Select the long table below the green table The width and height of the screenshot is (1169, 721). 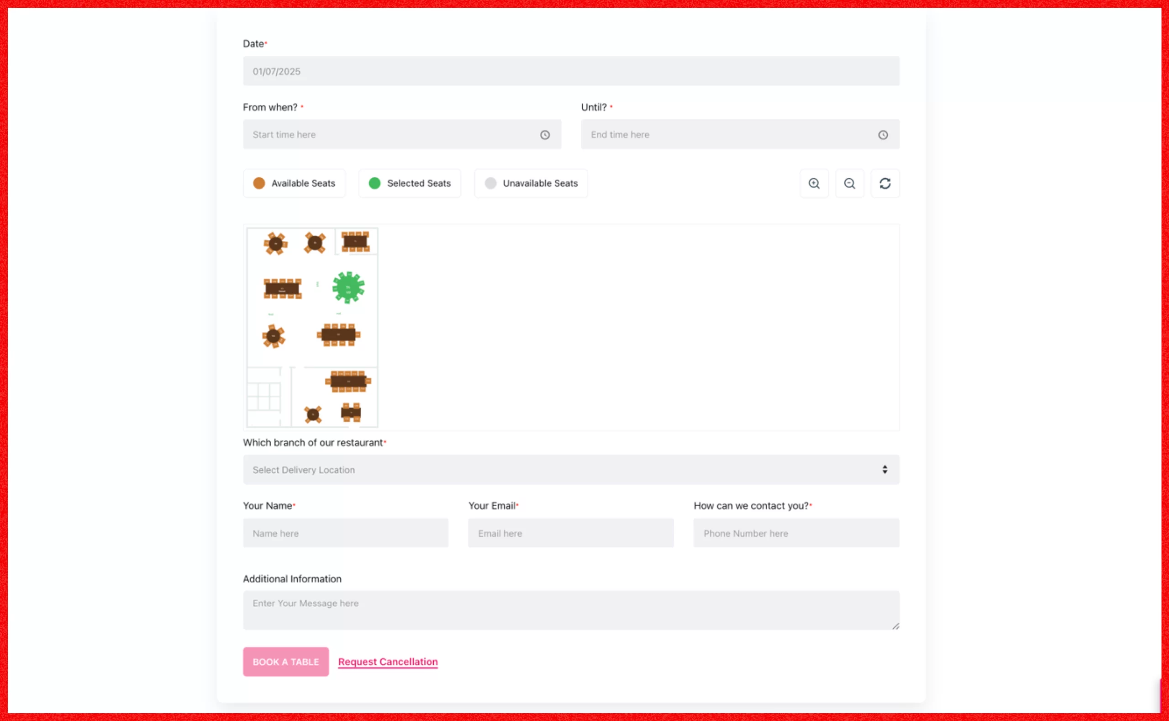[x=338, y=335]
